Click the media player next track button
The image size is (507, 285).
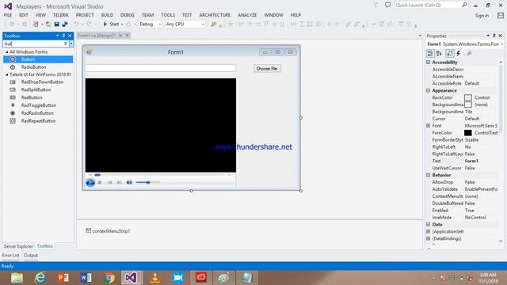[x=120, y=183]
